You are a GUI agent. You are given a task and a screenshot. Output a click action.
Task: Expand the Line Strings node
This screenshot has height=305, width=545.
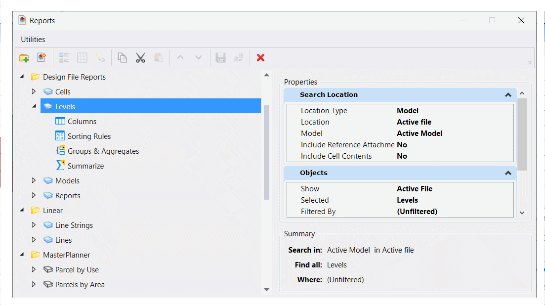(x=34, y=225)
